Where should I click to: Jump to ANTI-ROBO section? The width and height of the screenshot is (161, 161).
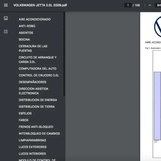click(27, 26)
